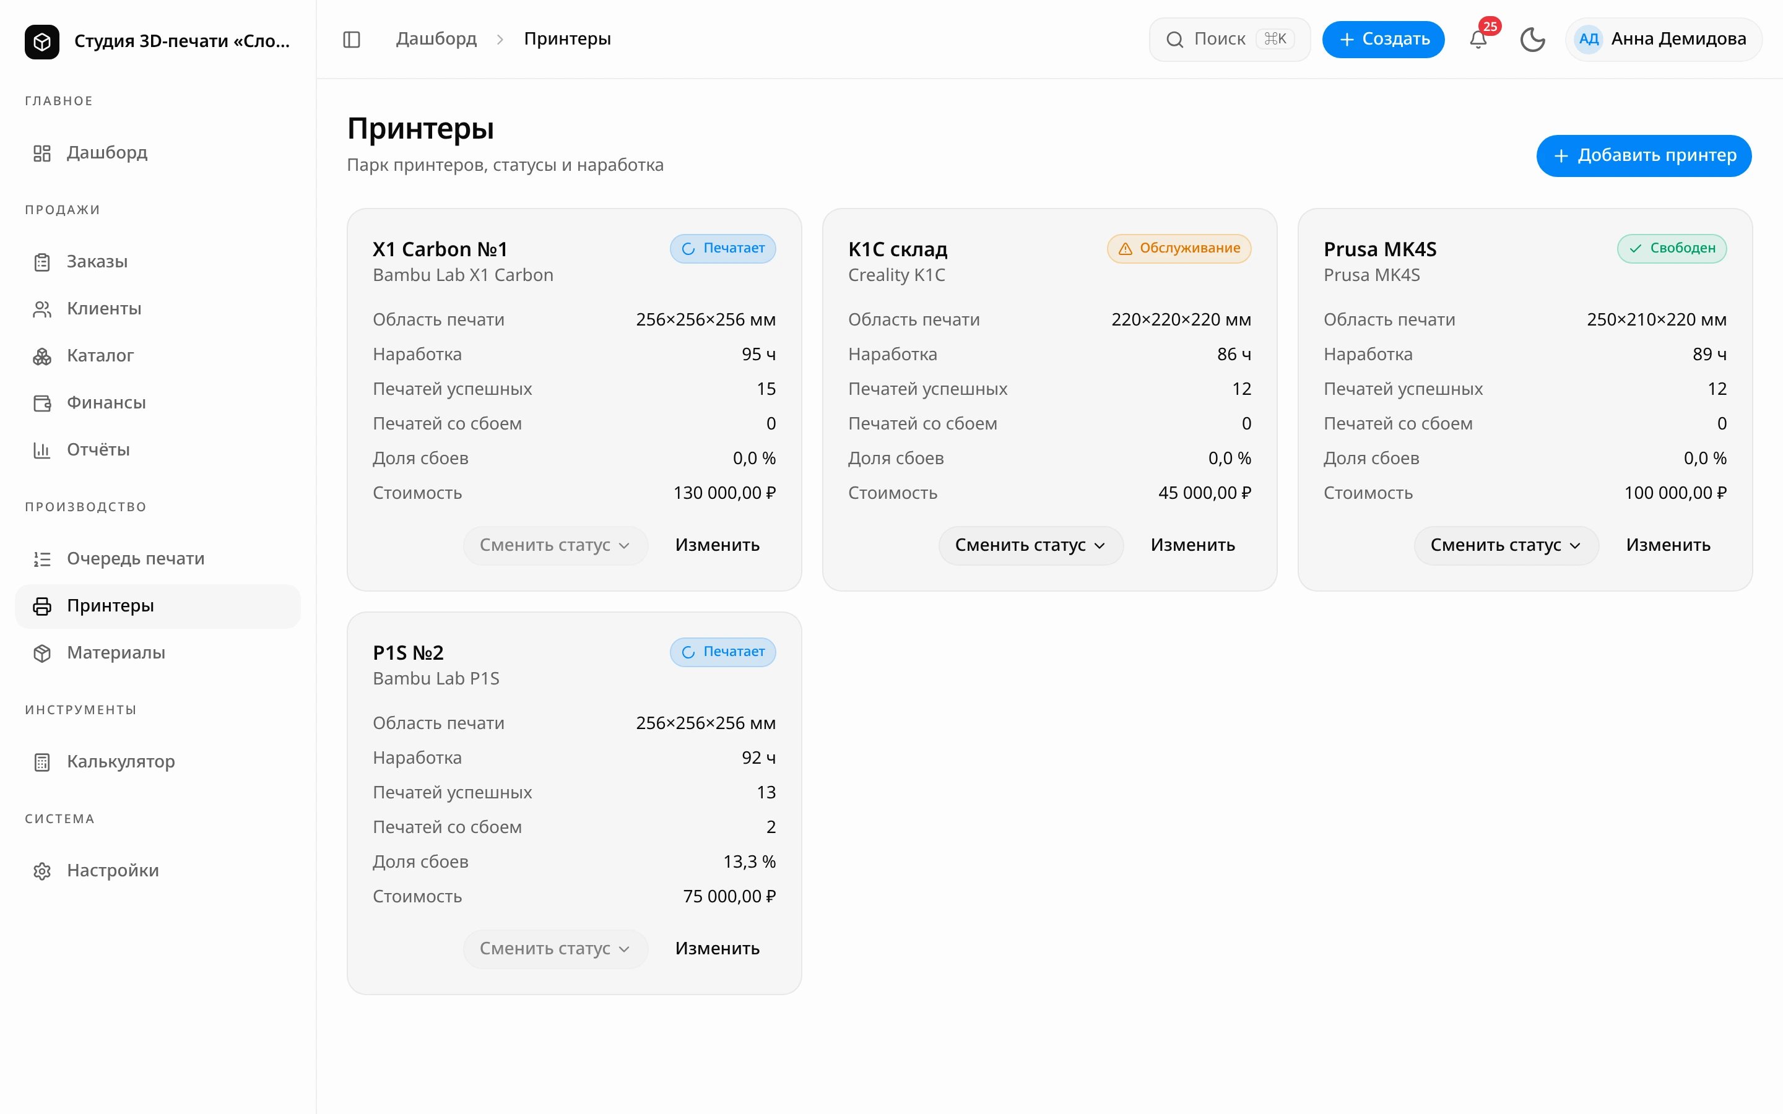The height and width of the screenshot is (1114, 1783).
Task: Navigate to Очередь печати
Action: 158,559
